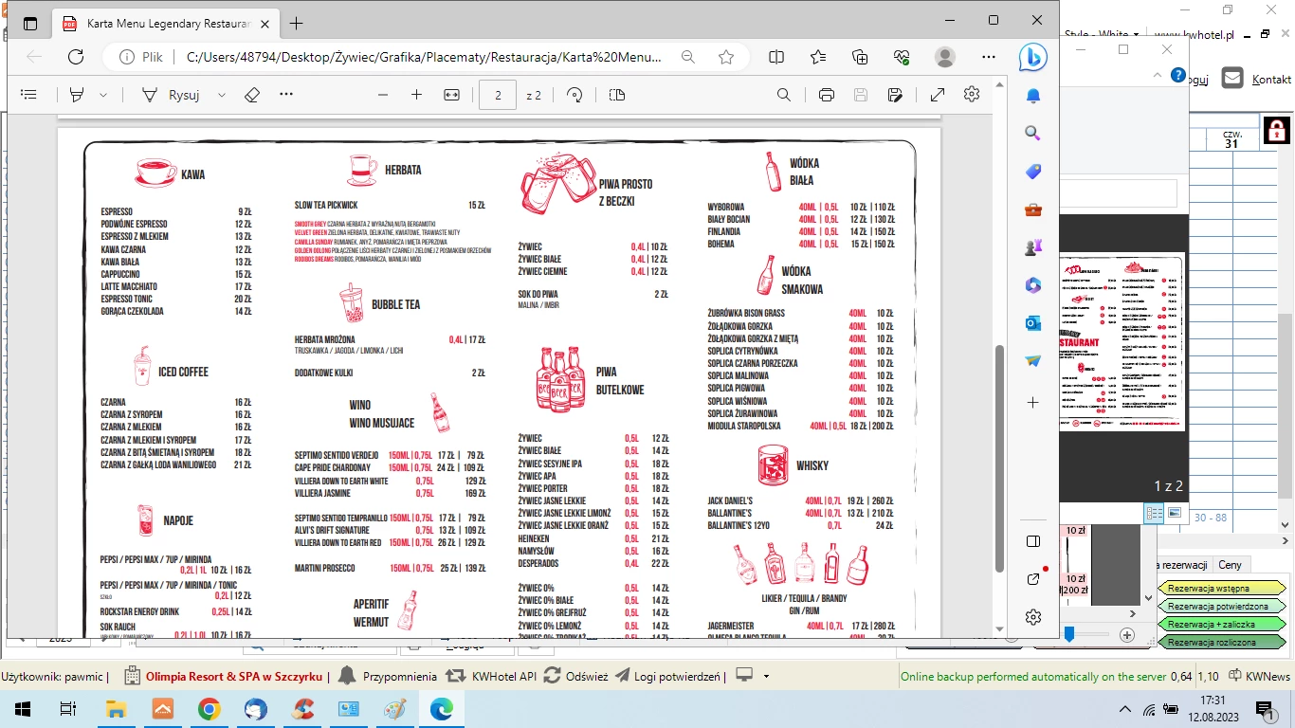Open Shopping tag in Edge sidebar

click(1033, 172)
